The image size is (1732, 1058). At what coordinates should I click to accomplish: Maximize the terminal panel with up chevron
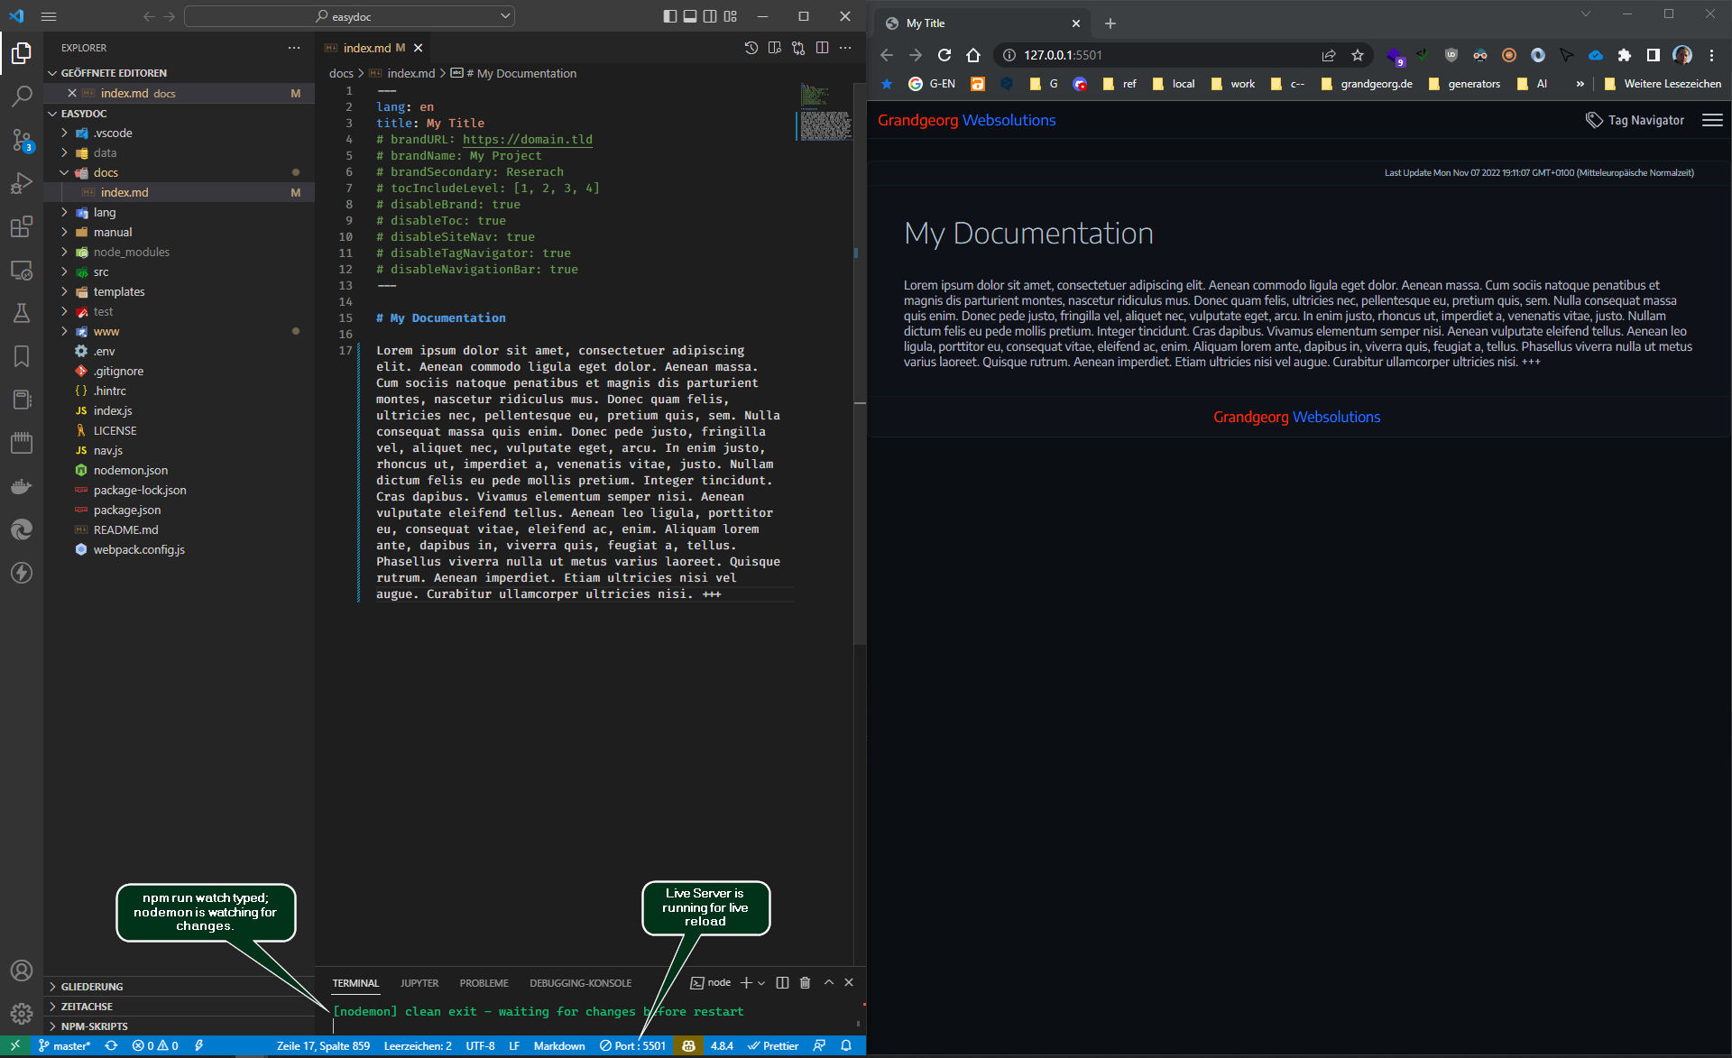pyautogui.click(x=828, y=982)
